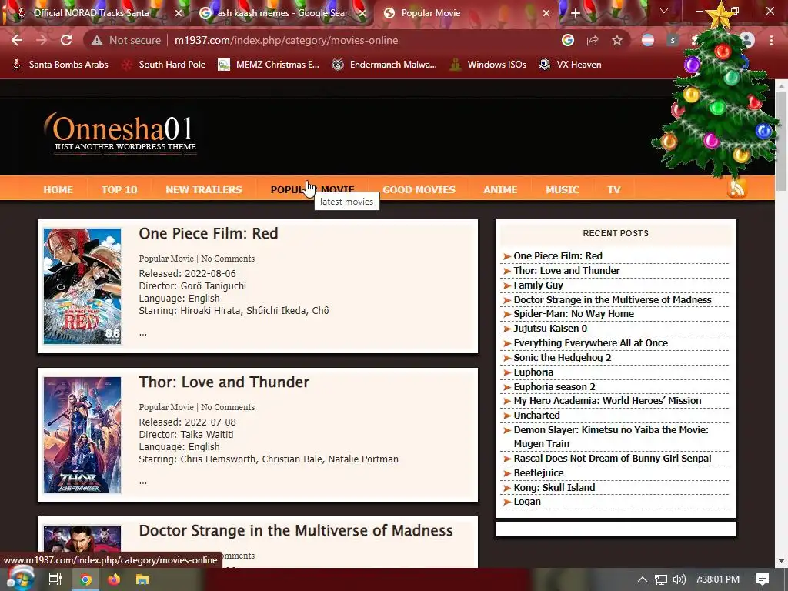788x591 pixels.
Task: Open File Explorer from the taskbar
Action: click(142, 579)
